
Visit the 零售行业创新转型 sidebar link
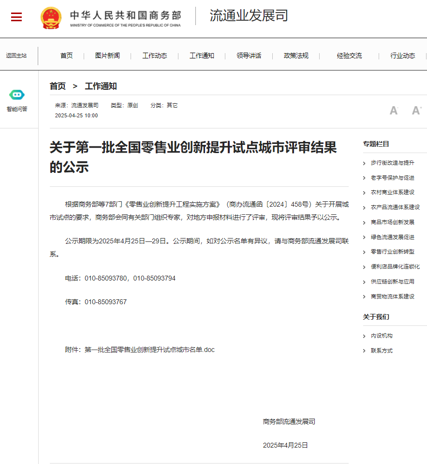tap(392, 252)
